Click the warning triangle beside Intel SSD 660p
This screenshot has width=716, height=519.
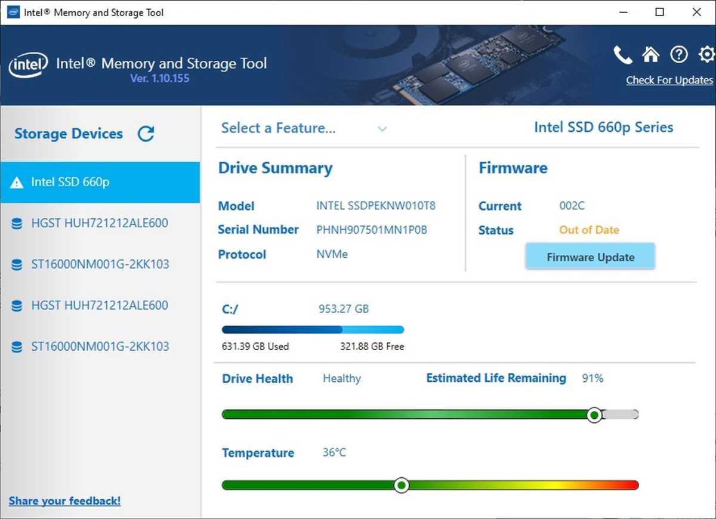click(17, 183)
